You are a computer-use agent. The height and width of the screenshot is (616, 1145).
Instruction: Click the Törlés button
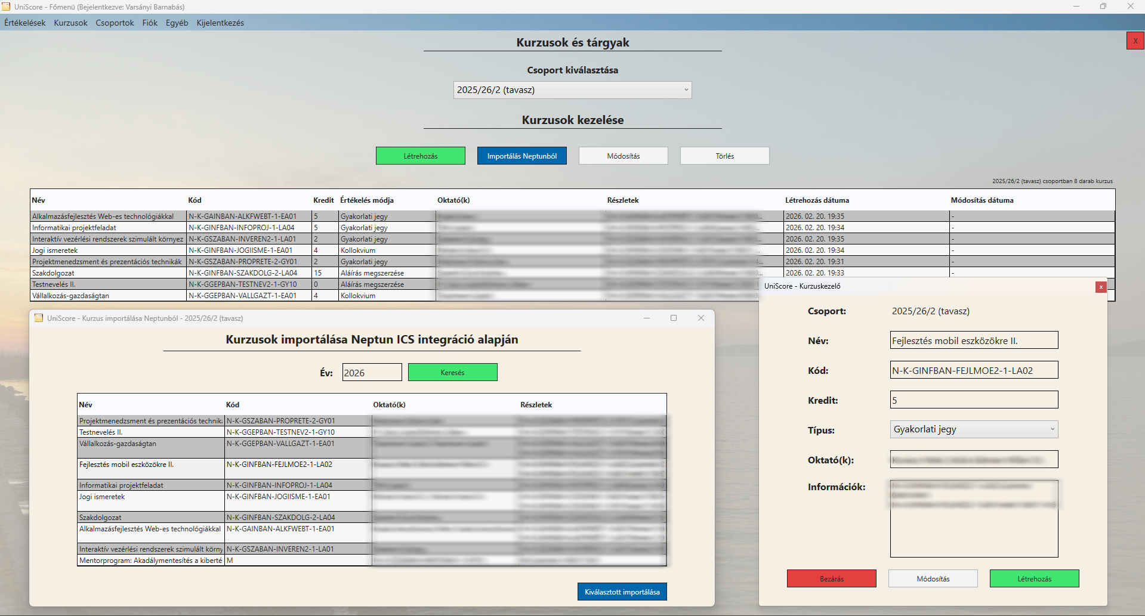[x=724, y=155]
